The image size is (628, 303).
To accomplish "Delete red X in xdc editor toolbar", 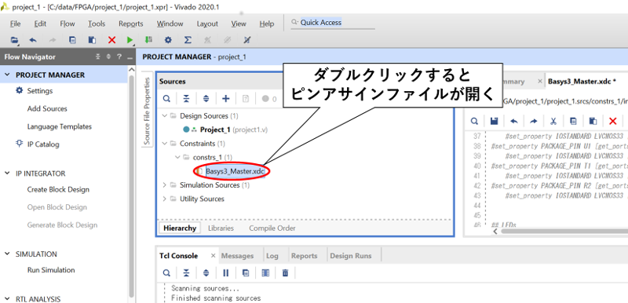I will tap(613, 121).
